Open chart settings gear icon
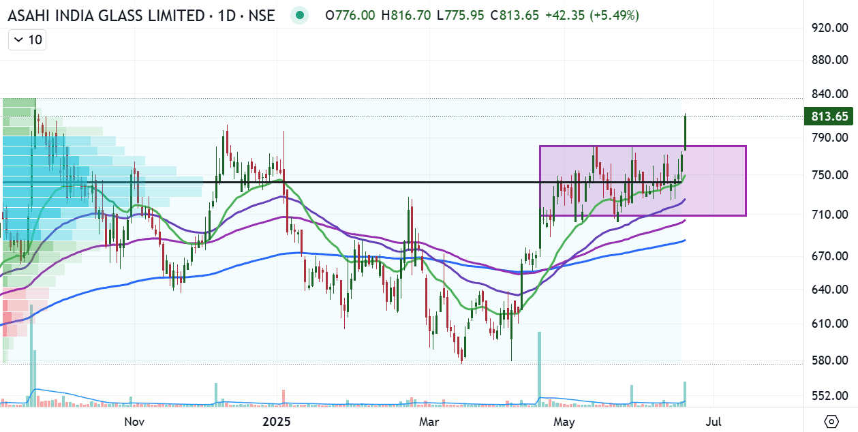The width and height of the screenshot is (858, 432). click(x=830, y=420)
